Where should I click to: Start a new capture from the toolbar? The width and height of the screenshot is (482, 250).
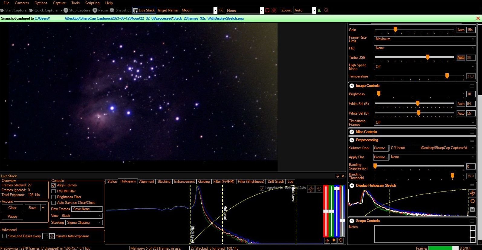pyautogui.click(x=13, y=10)
